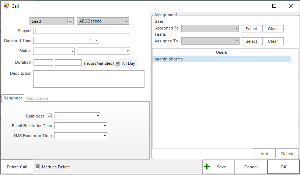Click the Subject text field
Viewport: 300px width, 175px height.
tap(81, 31)
